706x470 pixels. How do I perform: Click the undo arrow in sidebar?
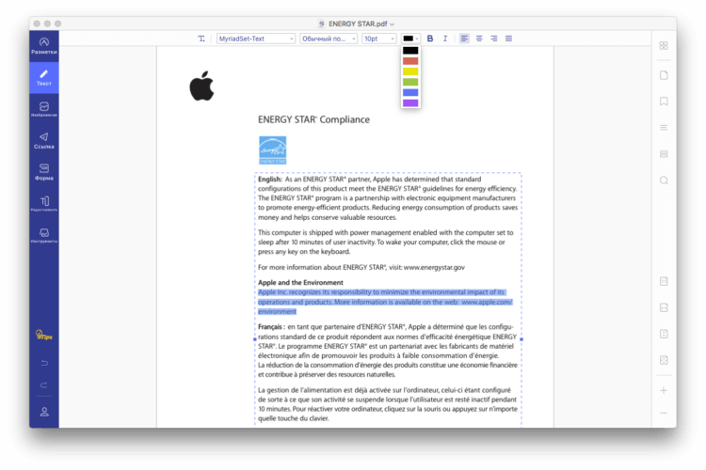(44, 363)
